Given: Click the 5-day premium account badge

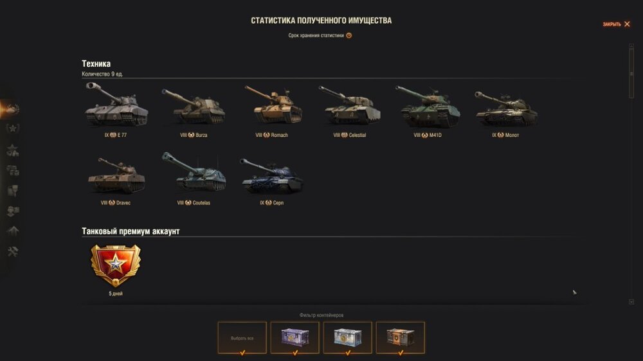Looking at the screenshot, I should tap(116, 266).
